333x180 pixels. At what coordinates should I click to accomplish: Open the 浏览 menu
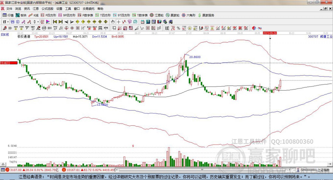18,9
